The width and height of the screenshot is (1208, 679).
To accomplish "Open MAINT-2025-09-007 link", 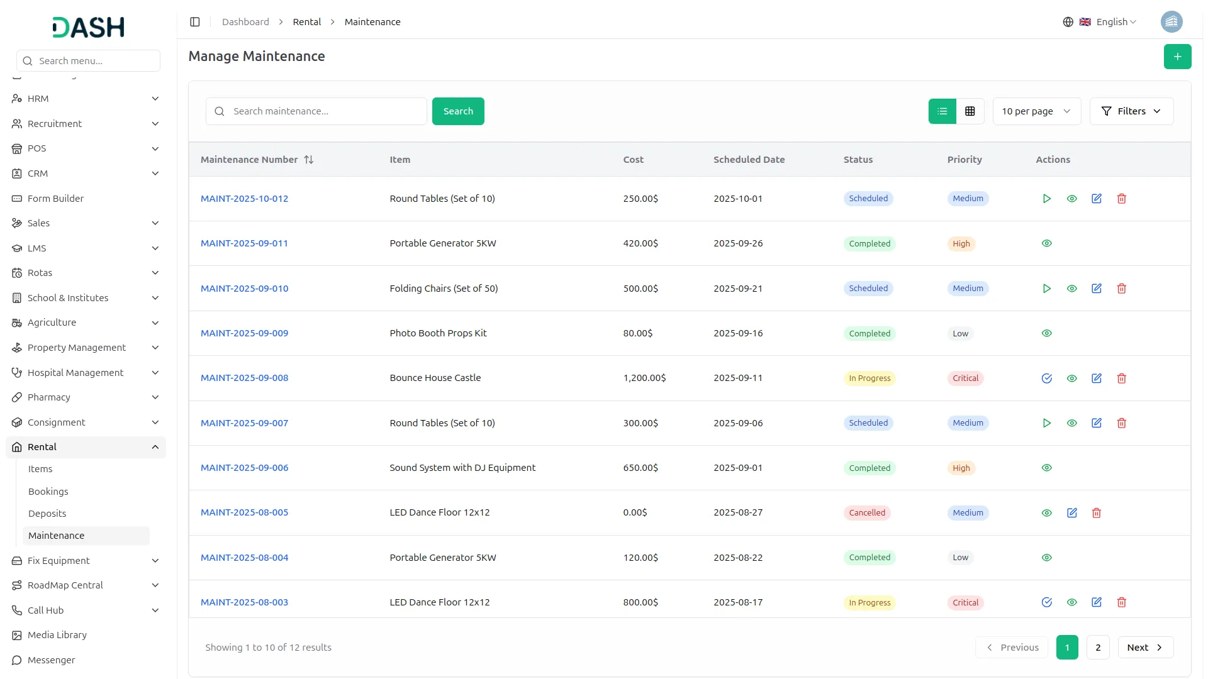I will coord(244,422).
